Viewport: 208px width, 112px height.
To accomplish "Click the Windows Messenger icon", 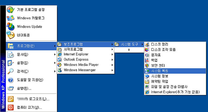I will point(59,70).
